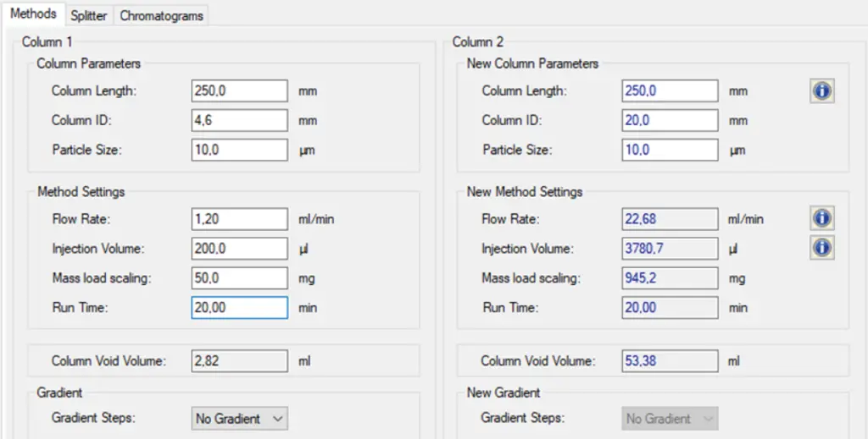
Task: Click the 'New Gradient' heading
Action: point(504,392)
